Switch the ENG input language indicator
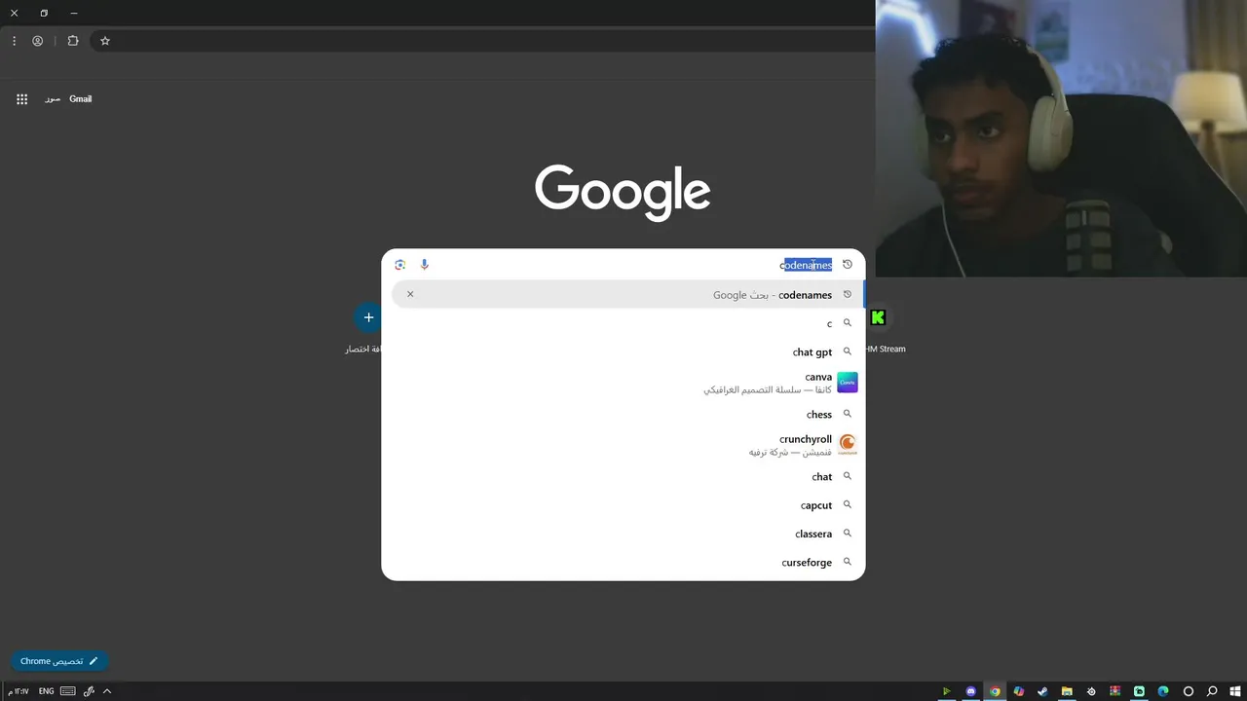 pyautogui.click(x=46, y=691)
